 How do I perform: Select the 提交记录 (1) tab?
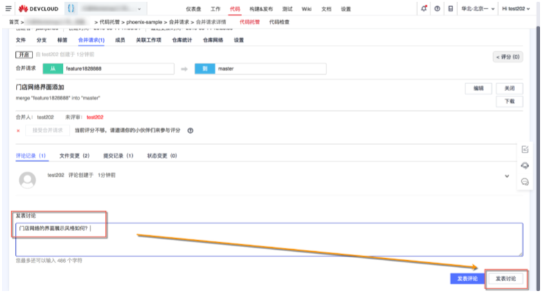(118, 156)
